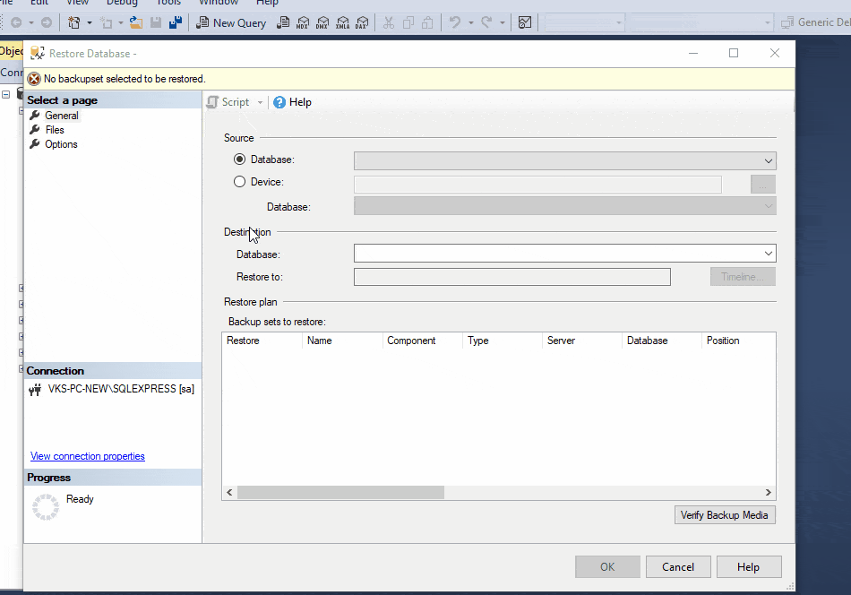
Task: Switch to the Options page
Action: coord(61,144)
